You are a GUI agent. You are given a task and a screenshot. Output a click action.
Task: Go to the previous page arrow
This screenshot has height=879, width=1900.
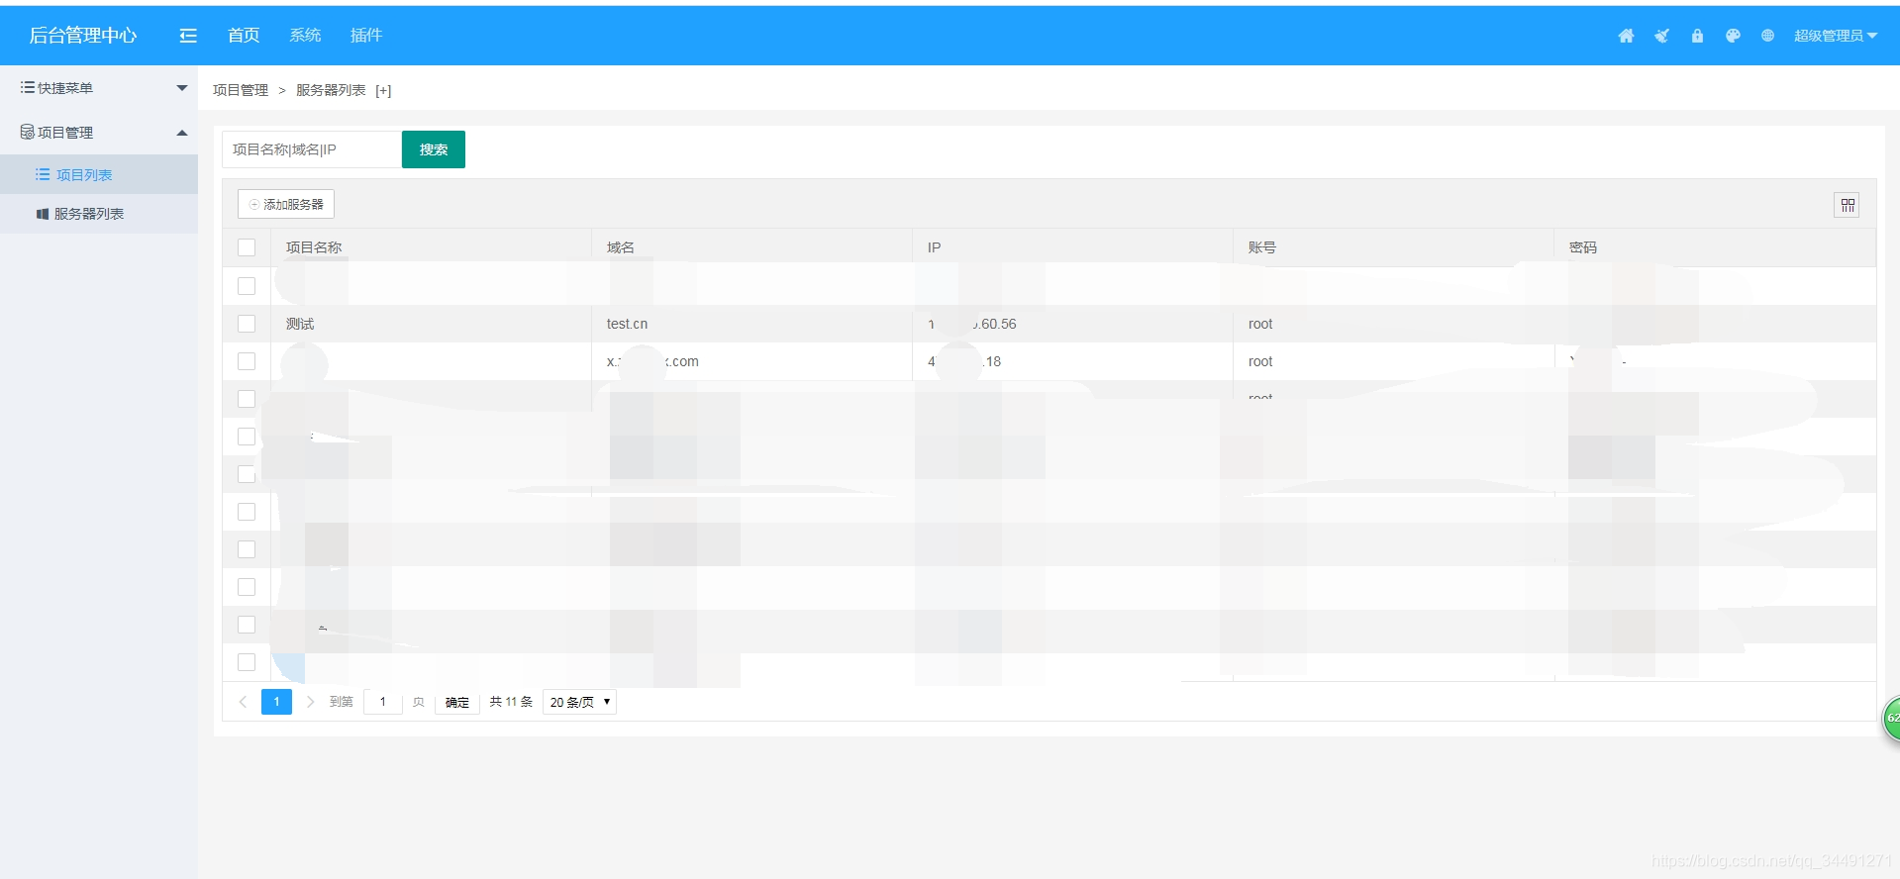(x=243, y=702)
